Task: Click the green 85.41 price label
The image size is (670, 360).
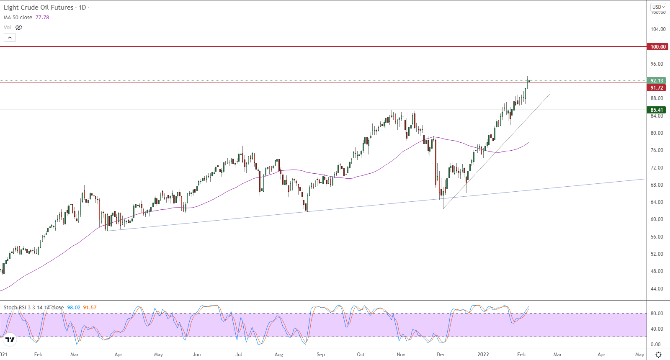Action: (657, 110)
